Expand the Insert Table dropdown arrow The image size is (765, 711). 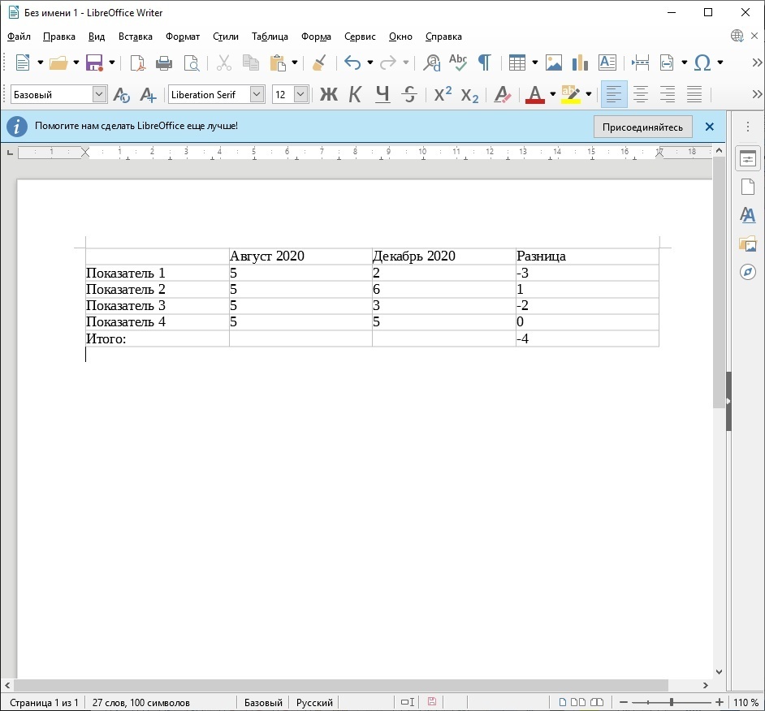click(535, 62)
